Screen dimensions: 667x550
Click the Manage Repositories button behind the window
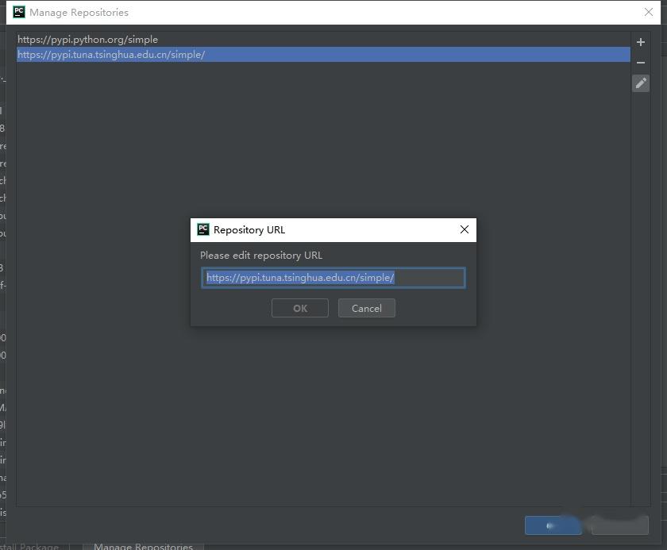[144, 546]
